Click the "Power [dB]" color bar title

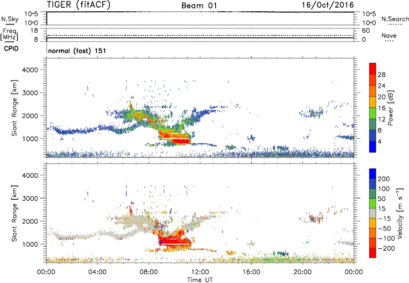tap(391, 108)
